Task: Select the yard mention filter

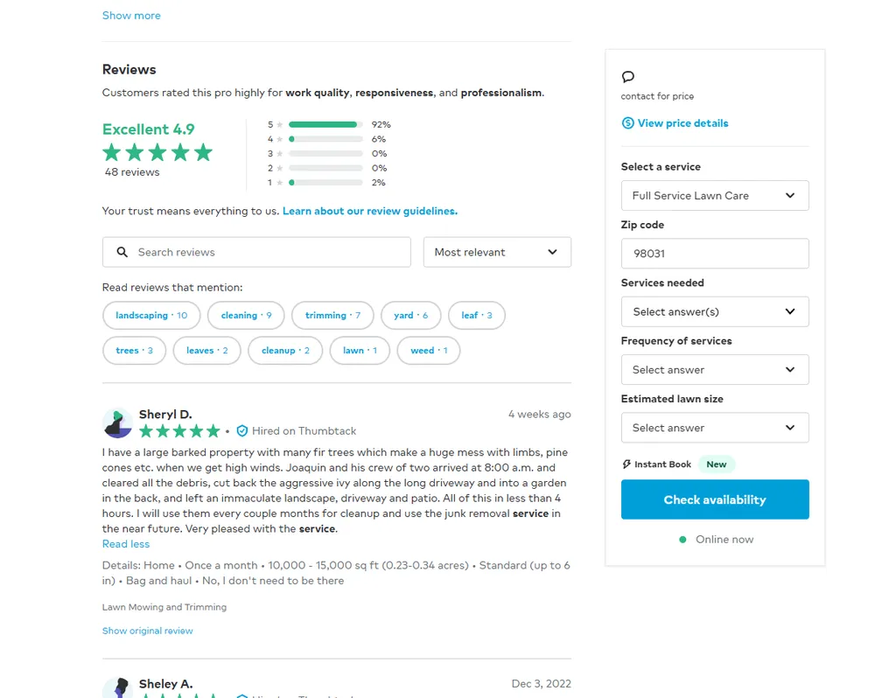Action: (x=411, y=316)
